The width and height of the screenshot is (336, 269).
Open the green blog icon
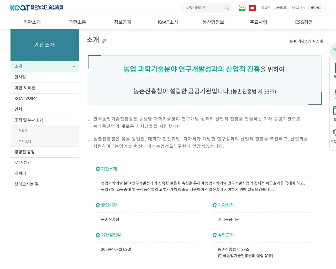pos(242,8)
